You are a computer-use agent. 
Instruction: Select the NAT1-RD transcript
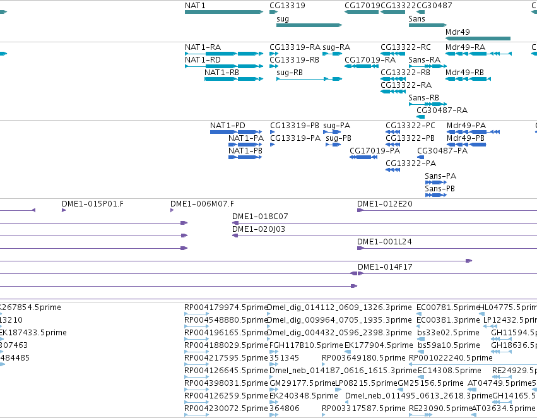coord(224,66)
